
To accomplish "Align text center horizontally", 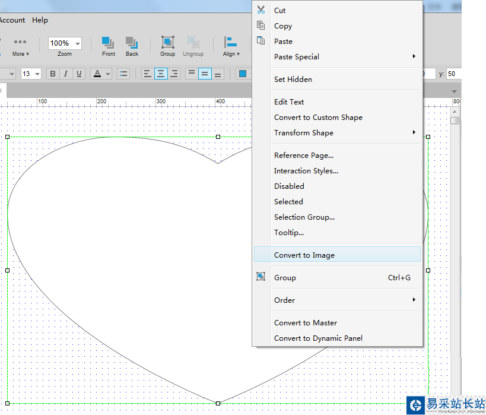I will 161,74.
